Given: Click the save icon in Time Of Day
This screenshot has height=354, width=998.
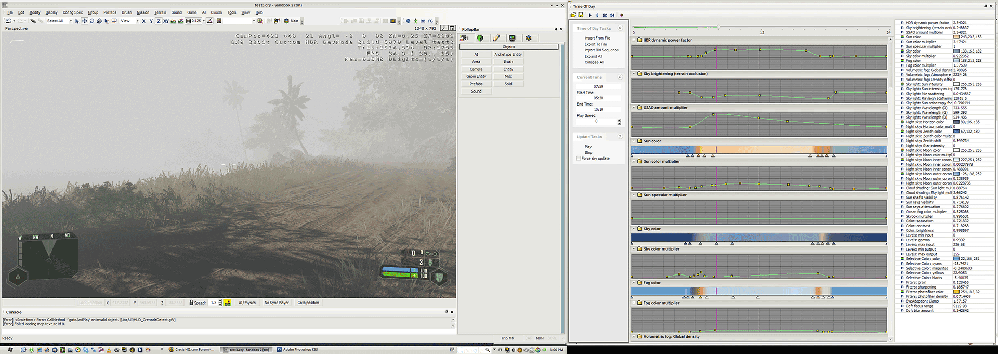Looking at the screenshot, I should (x=581, y=15).
